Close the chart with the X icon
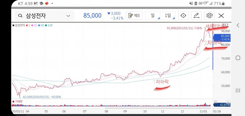This screenshot has height=116, width=245. click(x=221, y=16)
